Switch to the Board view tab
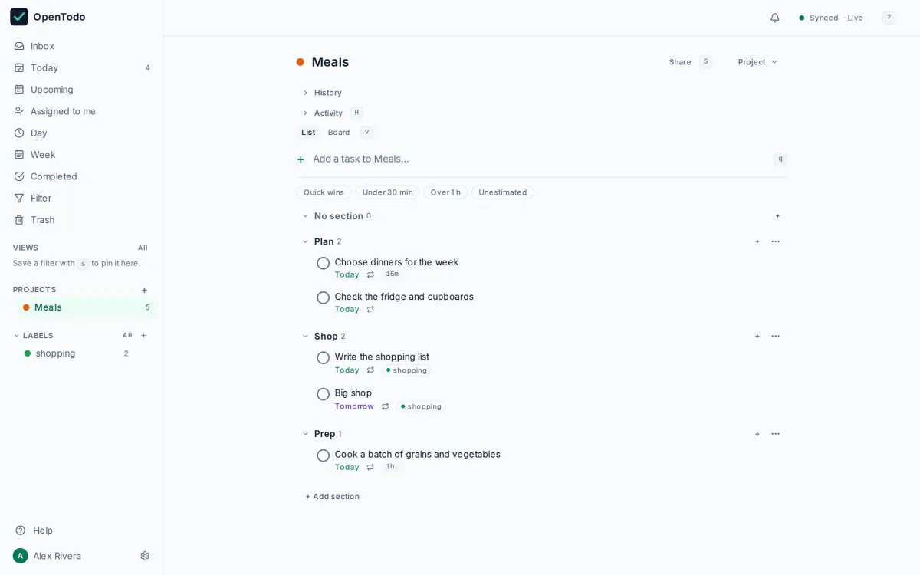Viewport: 920px width, 575px height. 339,133
